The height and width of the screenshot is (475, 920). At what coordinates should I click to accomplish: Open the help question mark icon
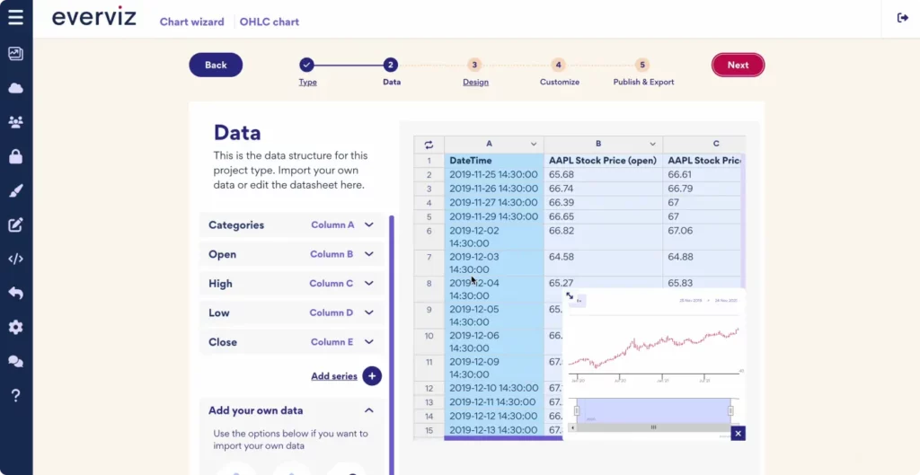pos(16,396)
